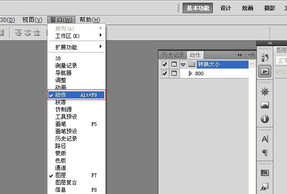Switch to the 设计 workspace

tap(225, 8)
